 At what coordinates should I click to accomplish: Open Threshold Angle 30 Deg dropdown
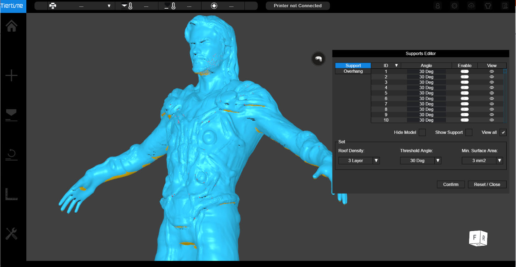(421, 160)
